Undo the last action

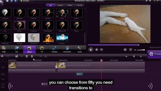(x=2, y=56)
